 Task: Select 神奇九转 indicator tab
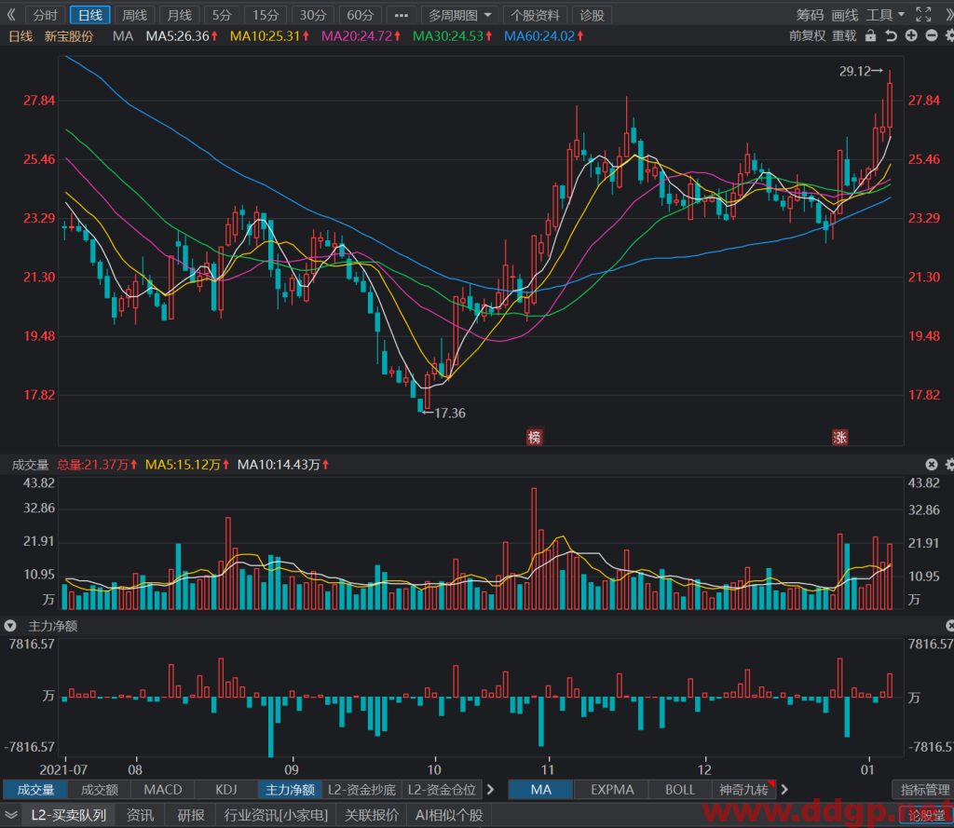tap(743, 790)
